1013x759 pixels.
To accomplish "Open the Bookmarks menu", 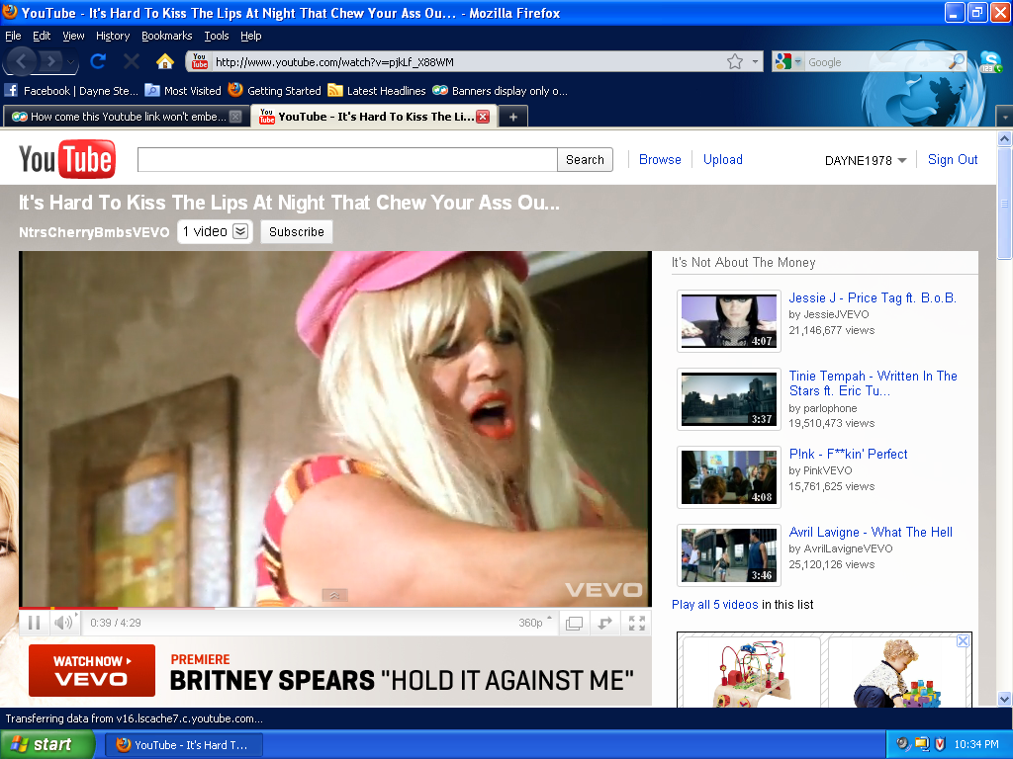I will [166, 36].
